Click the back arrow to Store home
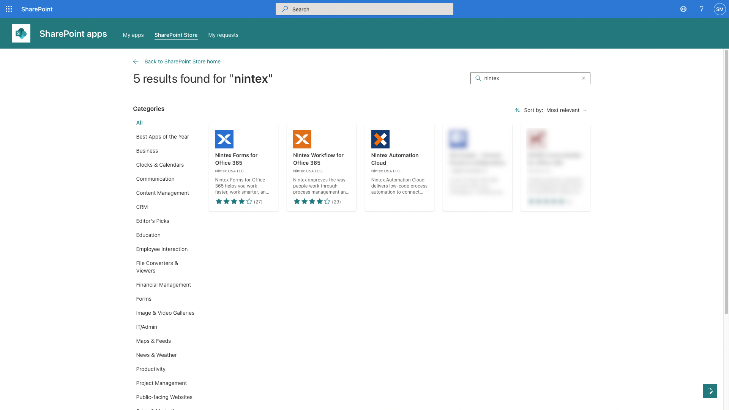The height and width of the screenshot is (410, 729). 136,61
